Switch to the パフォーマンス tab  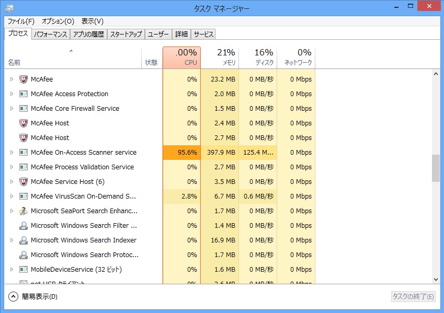(x=50, y=34)
